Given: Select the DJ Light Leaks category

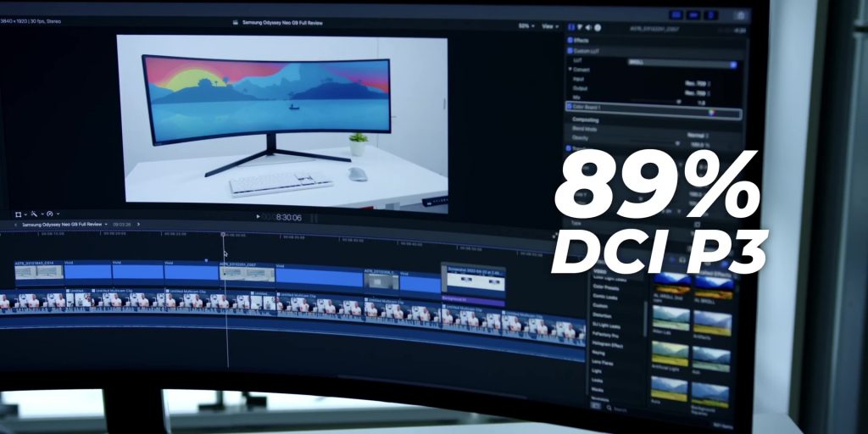Looking at the screenshot, I should pos(606,325).
